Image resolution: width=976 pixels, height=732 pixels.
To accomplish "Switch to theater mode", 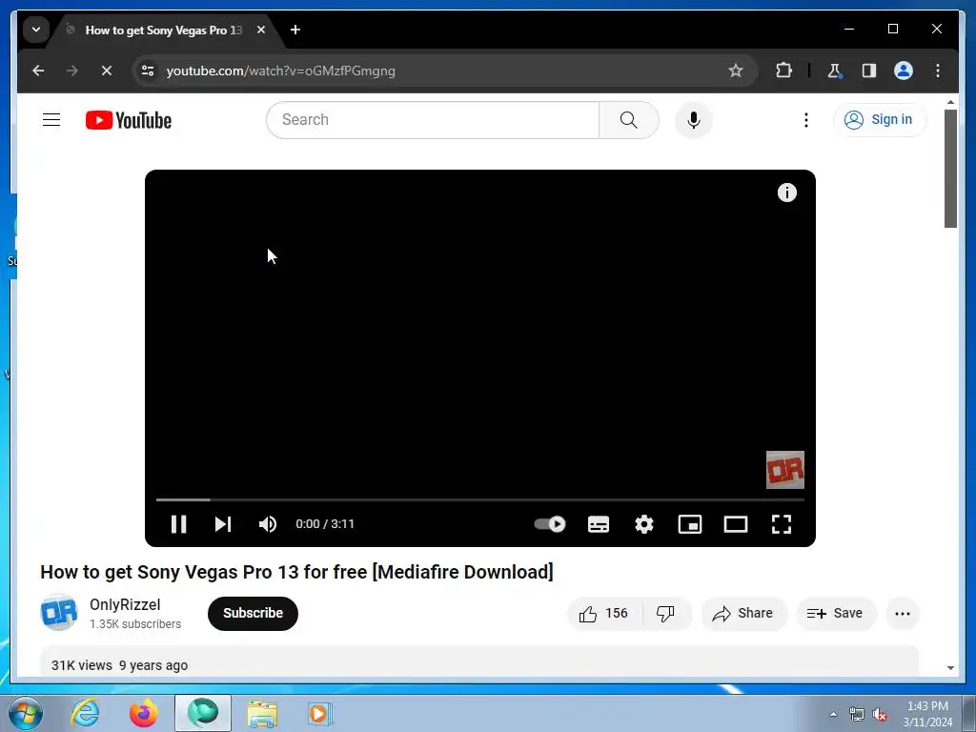I will 736,524.
